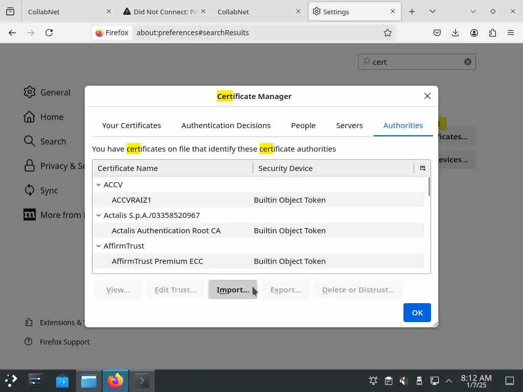Close the Certificate Manager dialog
This screenshot has width=523, height=392.
[427, 96]
